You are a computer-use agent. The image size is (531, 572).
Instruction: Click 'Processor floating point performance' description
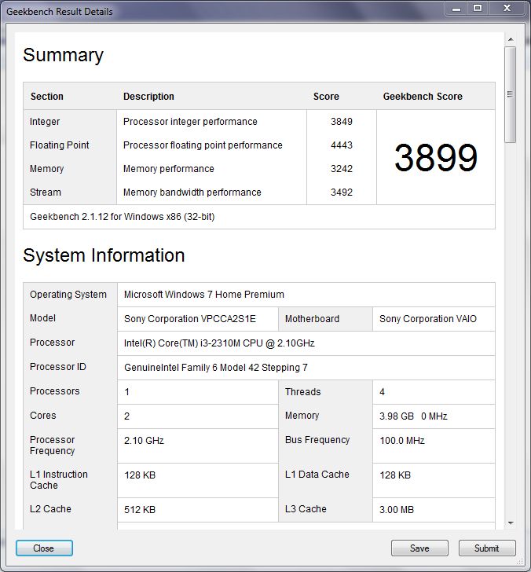[x=203, y=145]
